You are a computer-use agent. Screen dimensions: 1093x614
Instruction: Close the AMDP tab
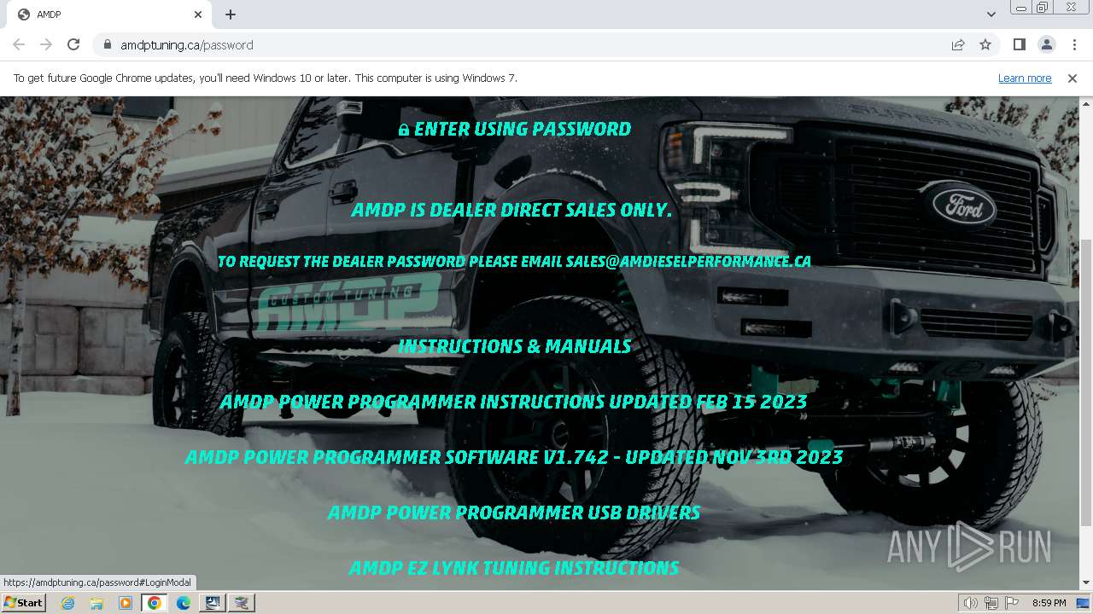[x=198, y=14]
